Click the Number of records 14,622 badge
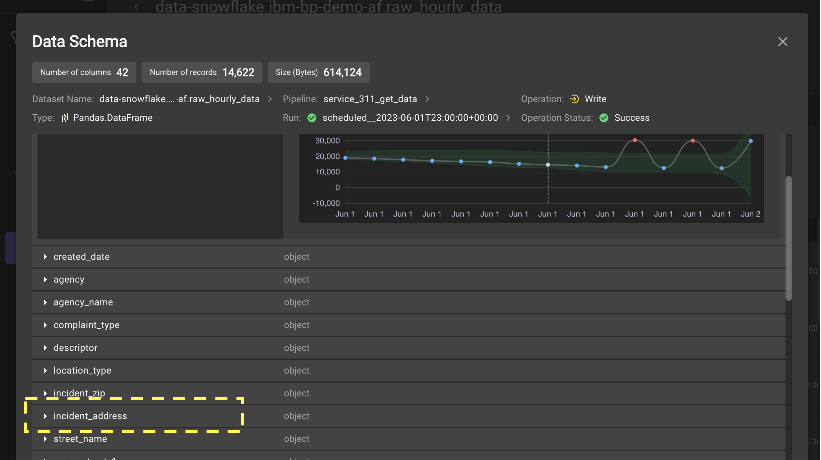821x460 pixels. (202, 72)
